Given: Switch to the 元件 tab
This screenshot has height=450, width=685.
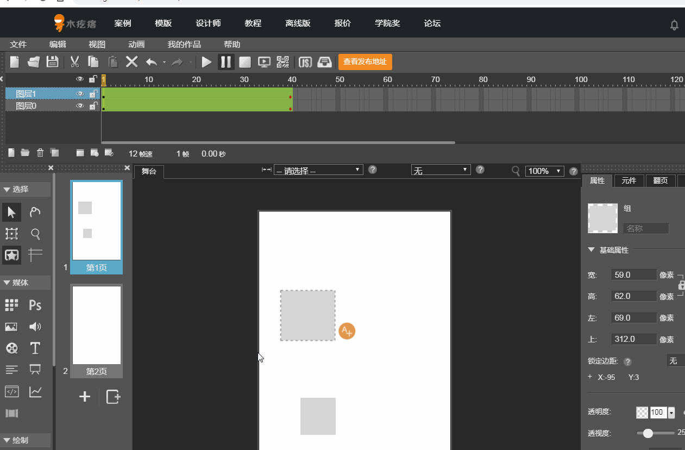Looking at the screenshot, I should (629, 180).
